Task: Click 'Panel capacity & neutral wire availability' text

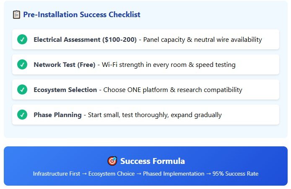Action: pyautogui.click(x=203, y=40)
